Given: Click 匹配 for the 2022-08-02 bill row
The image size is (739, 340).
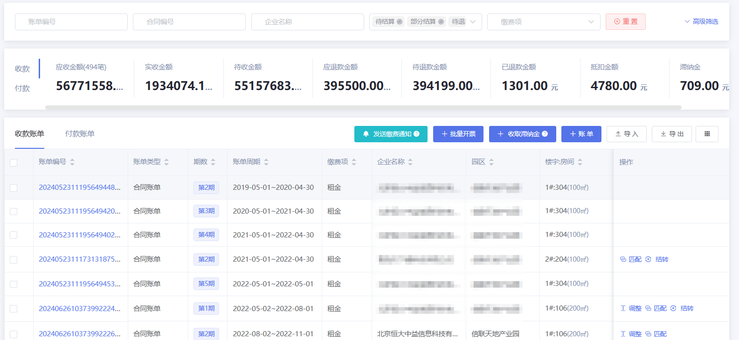Looking at the screenshot, I should click(x=660, y=334).
